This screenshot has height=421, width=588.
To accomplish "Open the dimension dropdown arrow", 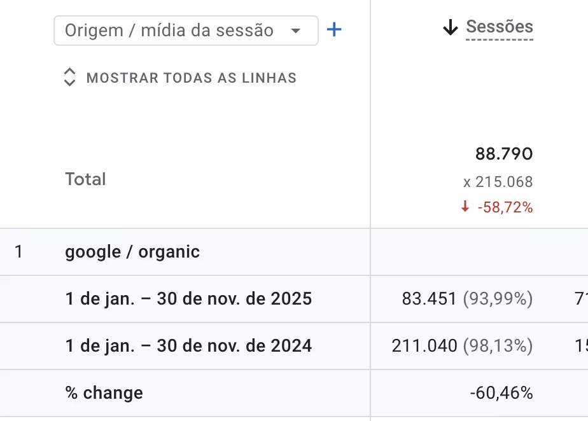I will tap(295, 31).
